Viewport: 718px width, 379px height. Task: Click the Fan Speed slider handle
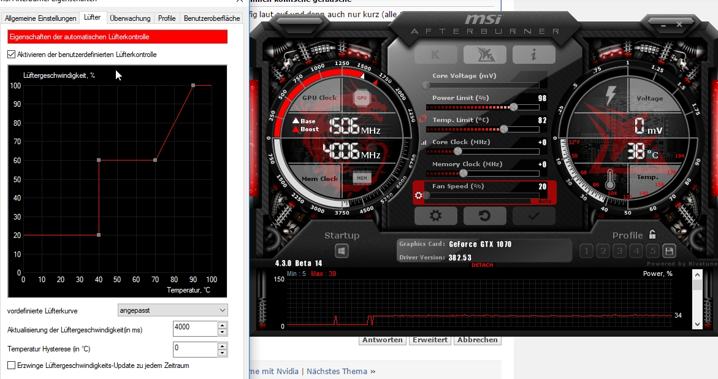click(x=427, y=196)
